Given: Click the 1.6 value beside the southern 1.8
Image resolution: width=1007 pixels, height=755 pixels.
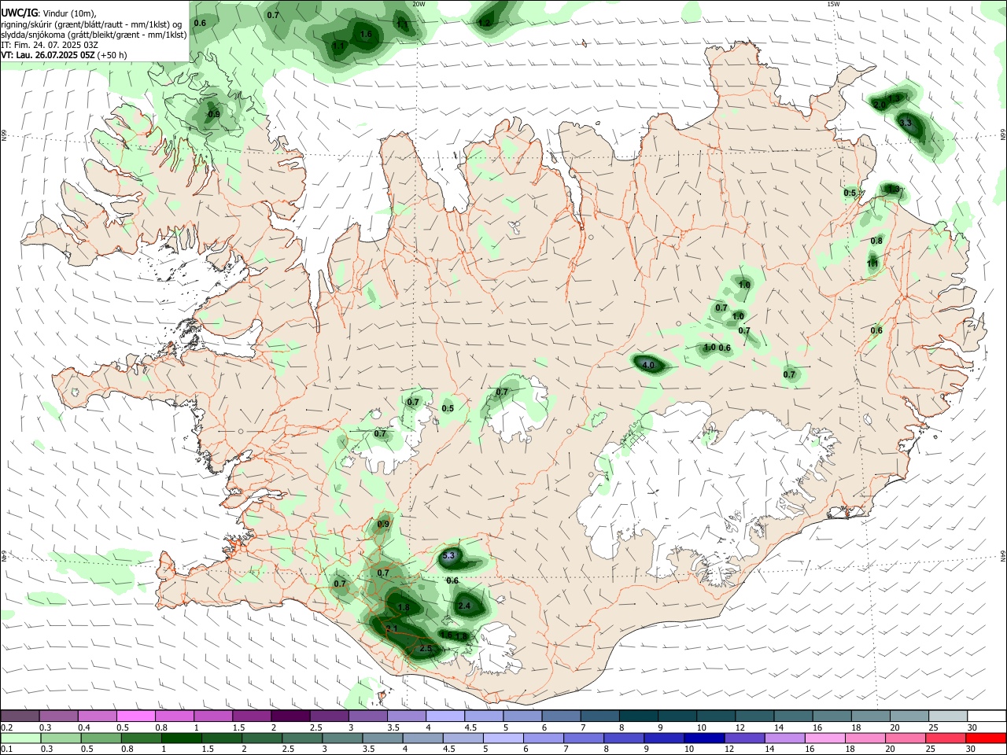Looking at the screenshot, I should click(x=446, y=635).
